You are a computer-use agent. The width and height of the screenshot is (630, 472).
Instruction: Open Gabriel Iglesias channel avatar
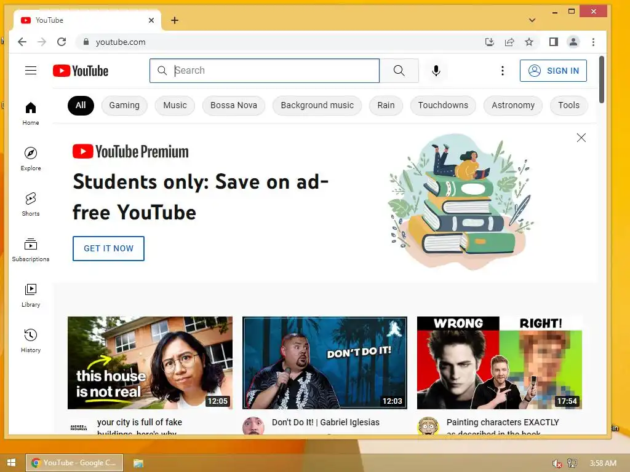point(253,425)
